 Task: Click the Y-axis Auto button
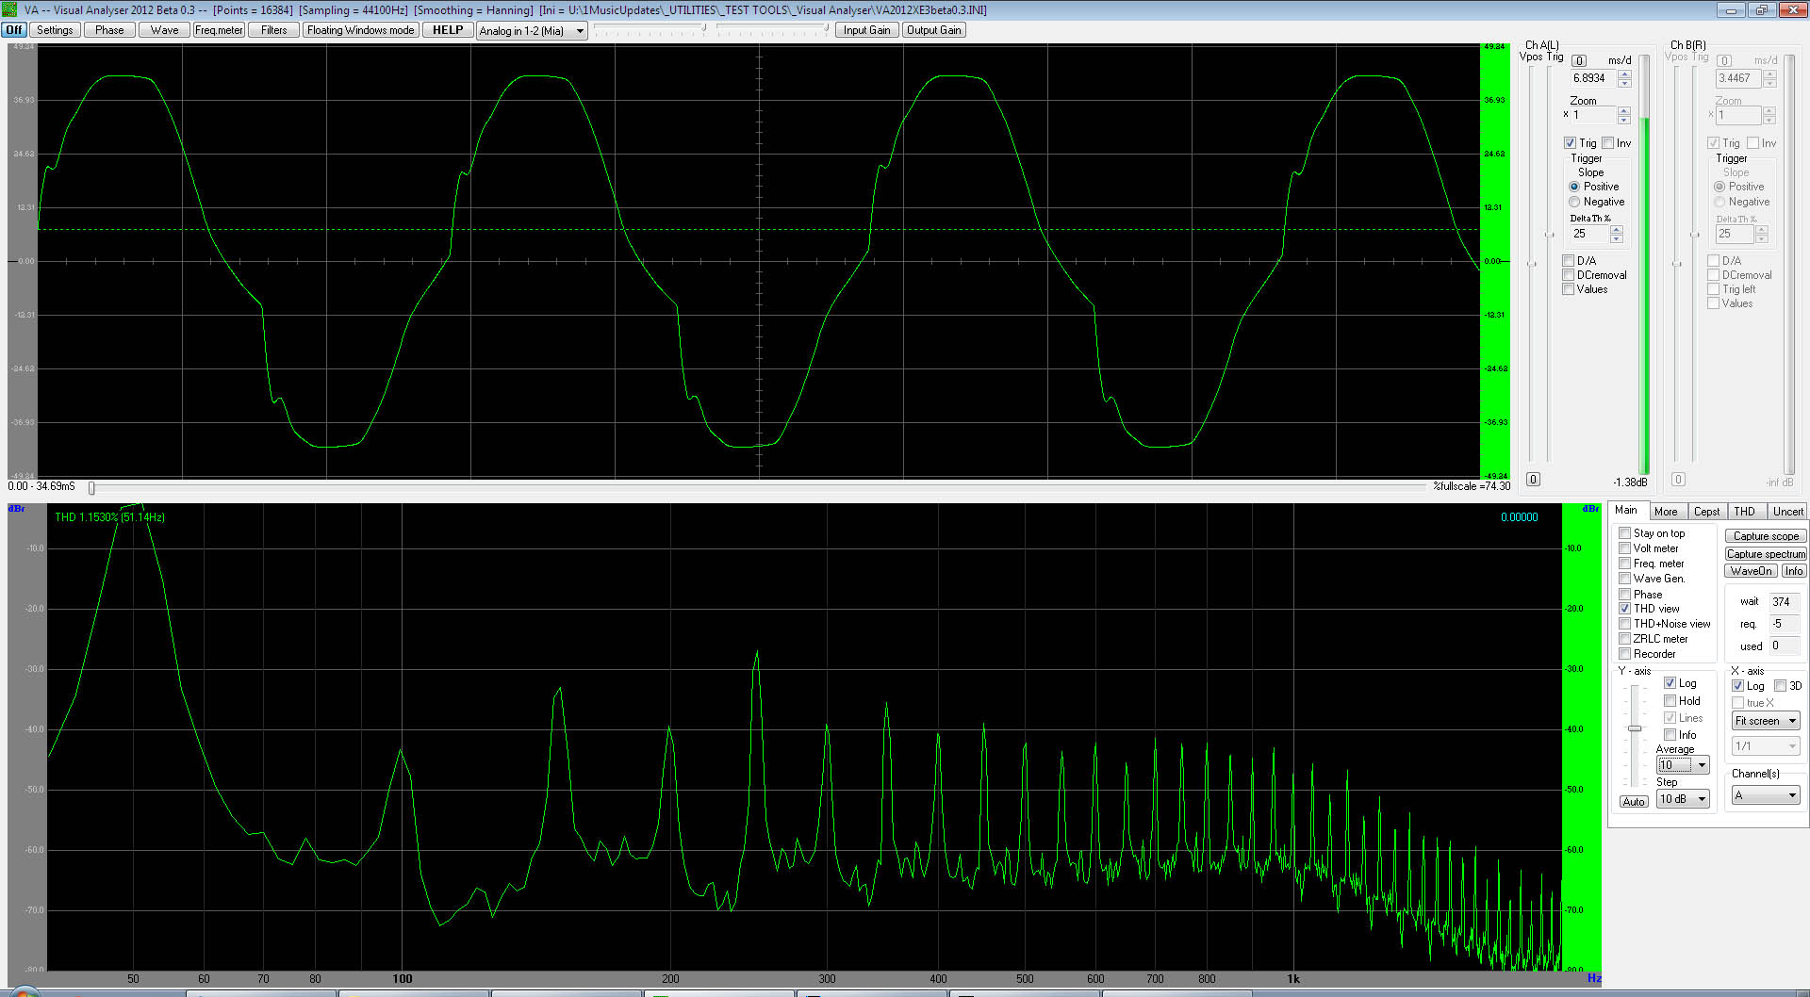click(x=1634, y=802)
